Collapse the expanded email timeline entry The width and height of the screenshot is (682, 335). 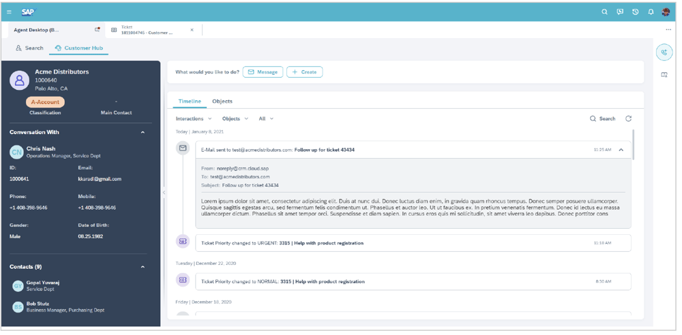(x=621, y=150)
